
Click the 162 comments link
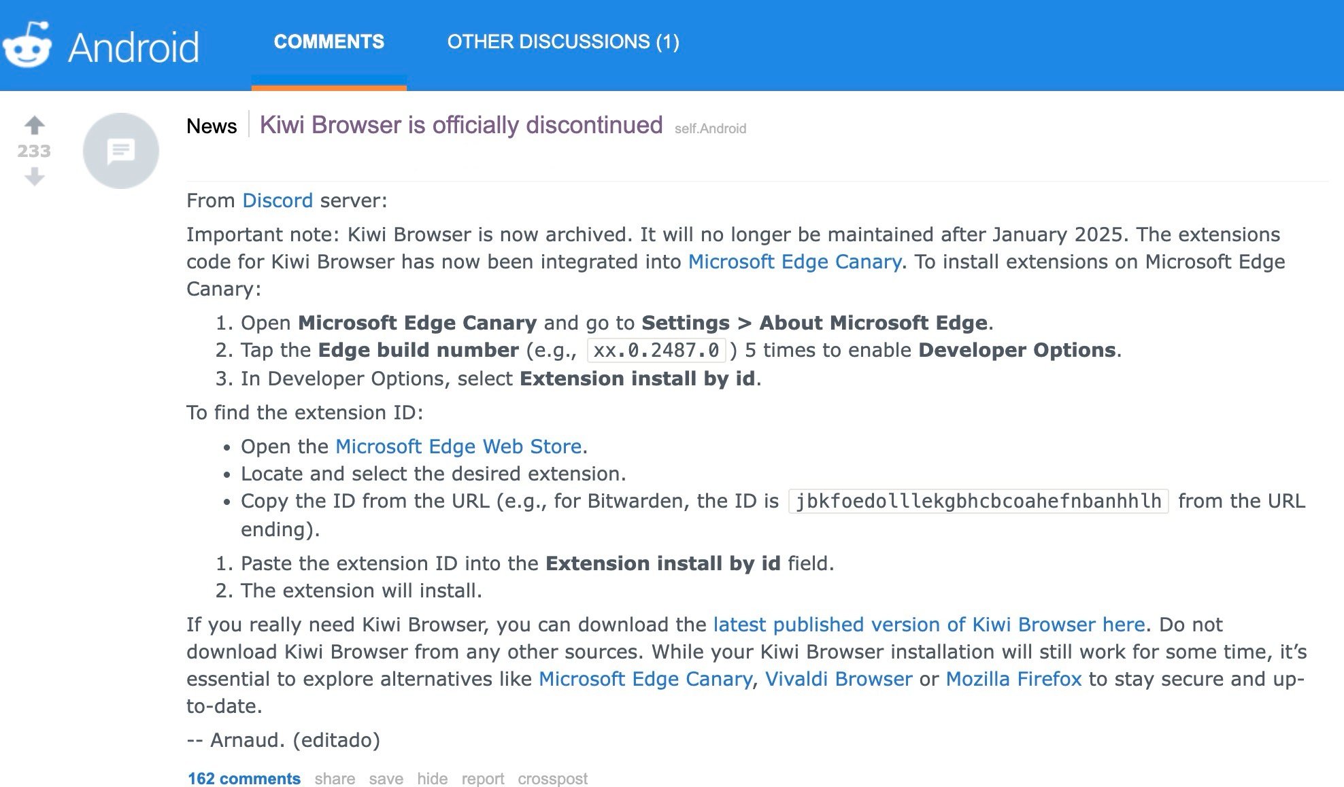pyautogui.click(x=245, y=777)
